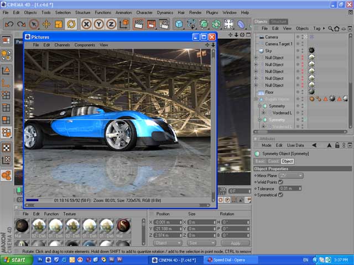Click the Position X value field
The width and height of the screenshot is (354, 265).
coord(168,222)
